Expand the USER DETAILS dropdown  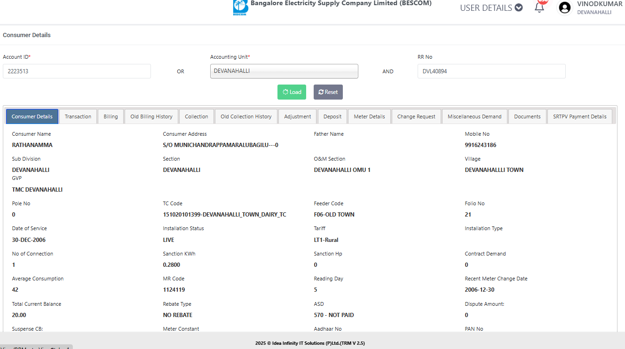[491, 8]
